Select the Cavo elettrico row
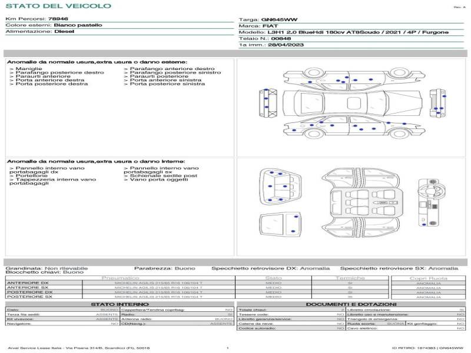Image resolution: width=471 pixels, height=353 pixels. [x=406, y=328]
